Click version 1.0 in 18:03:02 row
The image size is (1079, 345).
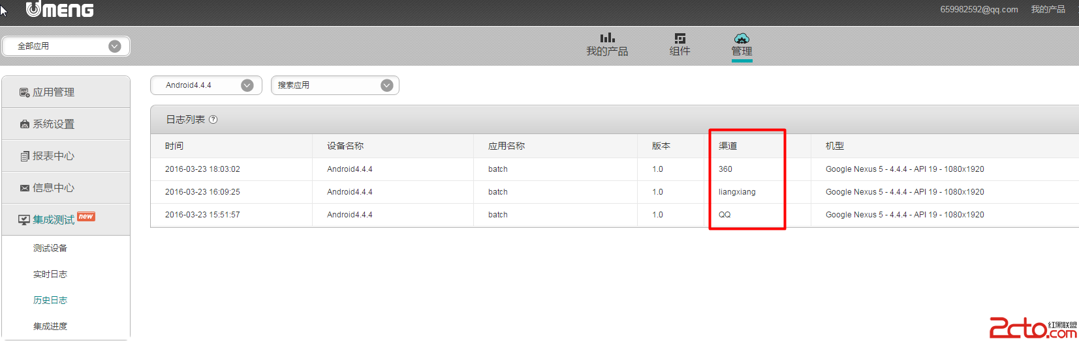[657, 169]
